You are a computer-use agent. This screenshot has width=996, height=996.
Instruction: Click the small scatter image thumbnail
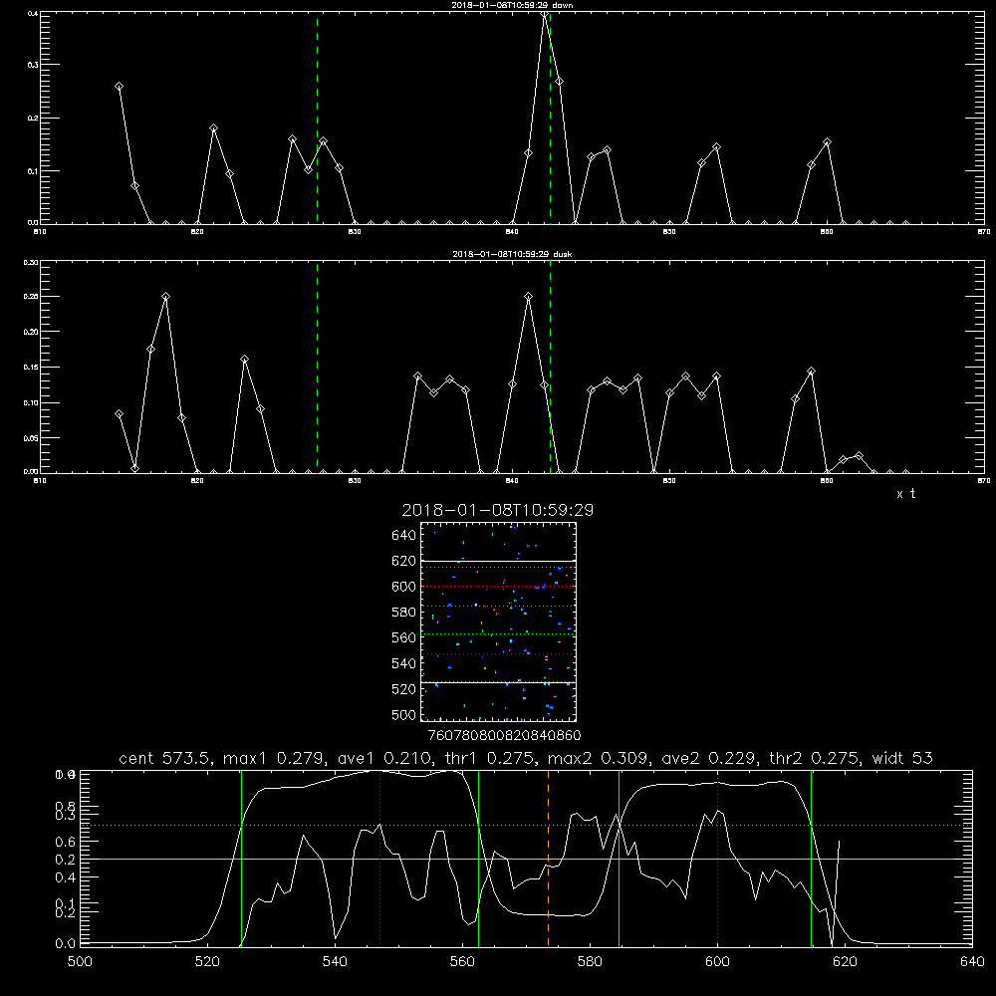[498, 622]
